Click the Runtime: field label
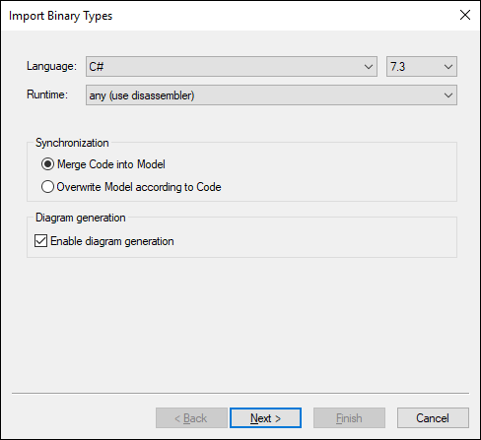 [47, 94]
